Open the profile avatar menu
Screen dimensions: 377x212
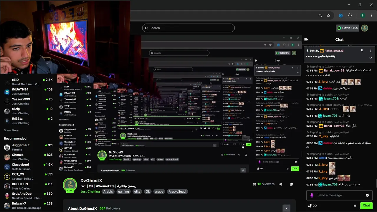365,28
